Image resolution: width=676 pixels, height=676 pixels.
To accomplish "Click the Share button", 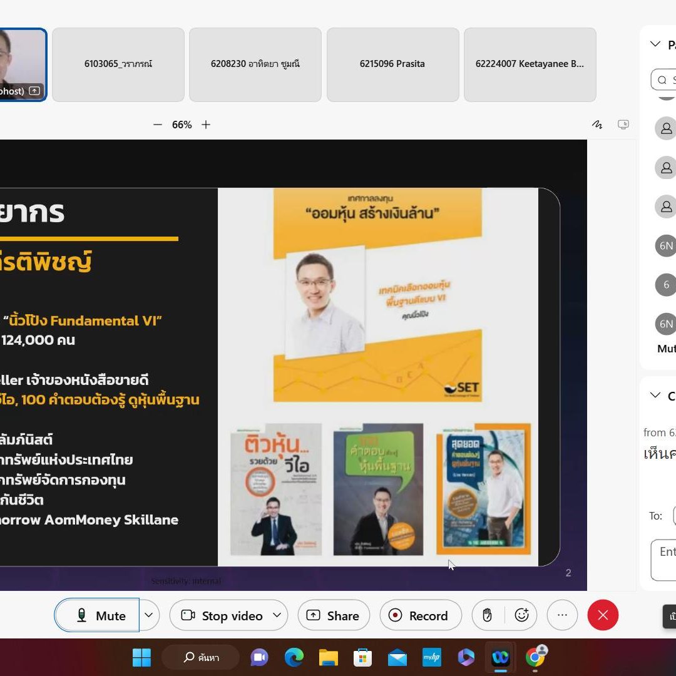I will click(x=334, y=615).
